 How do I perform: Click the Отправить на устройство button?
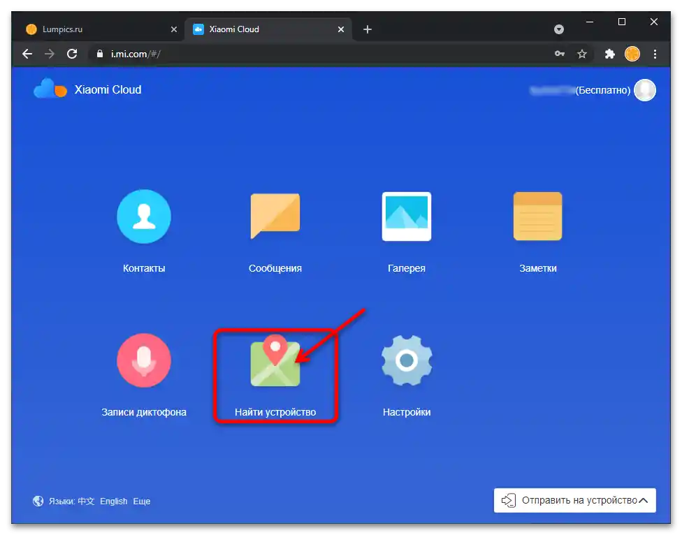(574, 500)
